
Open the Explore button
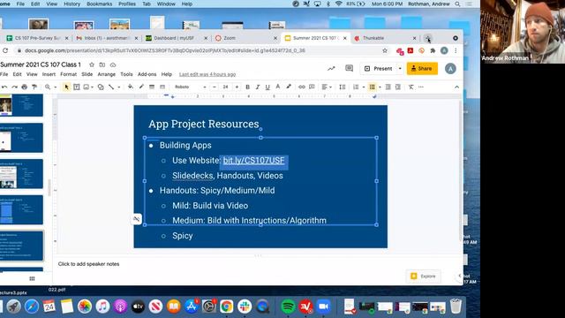pos(423,276)
